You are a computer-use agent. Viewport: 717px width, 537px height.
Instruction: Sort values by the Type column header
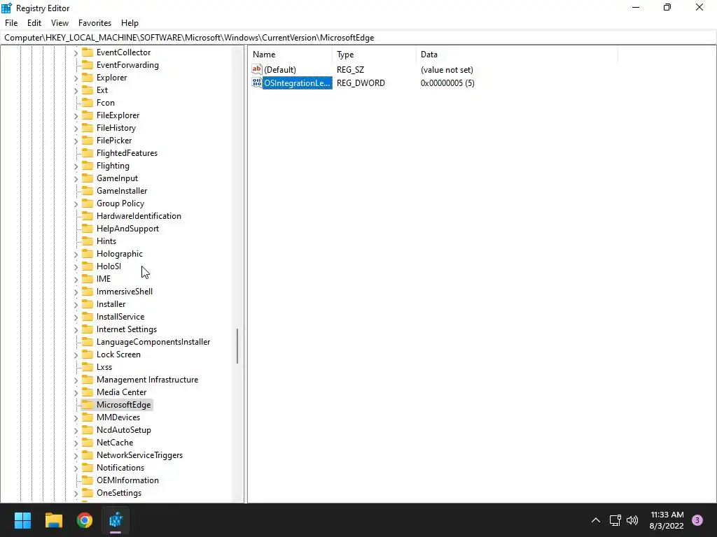point(374,55)
